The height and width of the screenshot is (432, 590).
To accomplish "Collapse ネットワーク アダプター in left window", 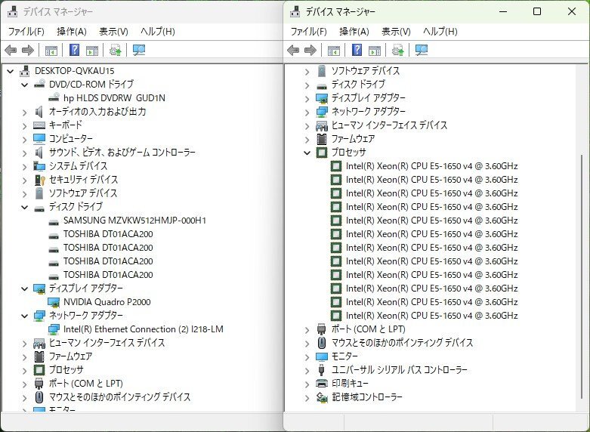I will [24, 316].
